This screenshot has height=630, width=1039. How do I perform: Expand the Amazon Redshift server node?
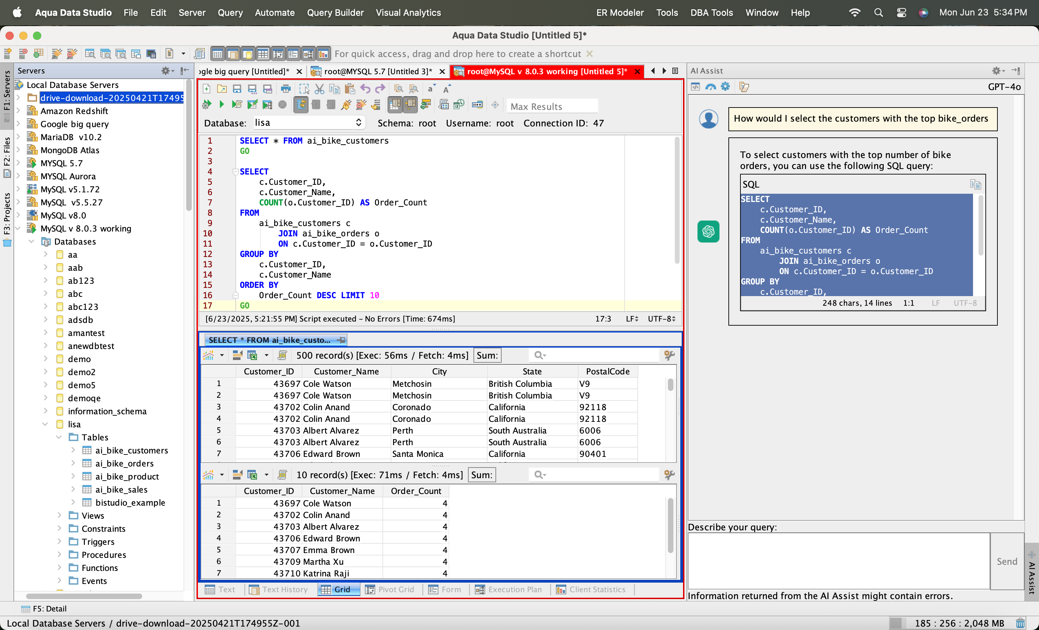click(18, 111)
